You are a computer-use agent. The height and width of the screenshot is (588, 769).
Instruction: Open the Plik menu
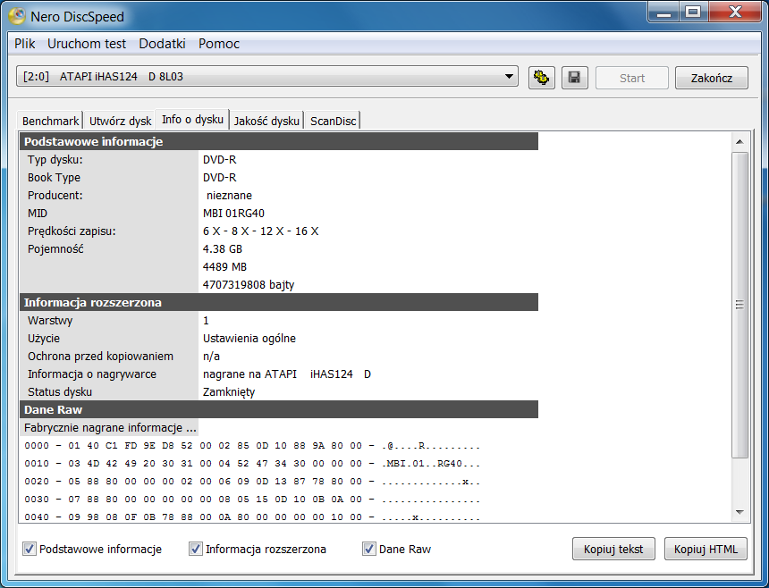pyautogui.click(x=24, y=44)
